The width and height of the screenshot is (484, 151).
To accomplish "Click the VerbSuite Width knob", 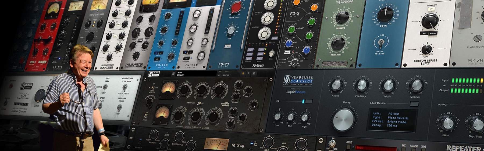I will click(388, 85).
